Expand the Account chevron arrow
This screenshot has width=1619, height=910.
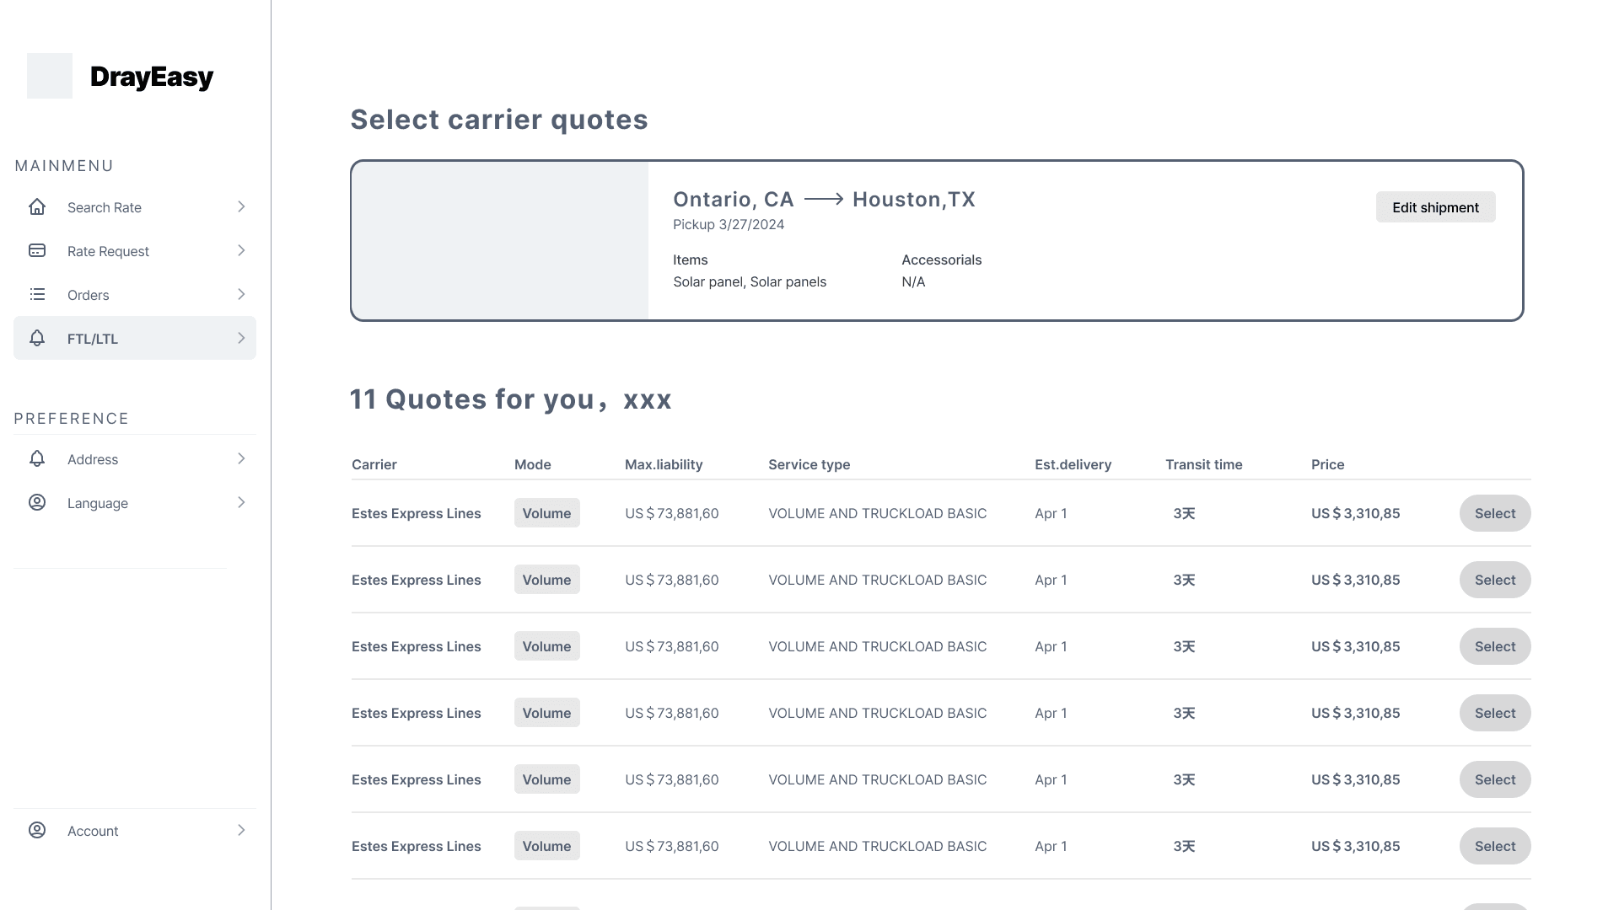click(x=241, y=830)
